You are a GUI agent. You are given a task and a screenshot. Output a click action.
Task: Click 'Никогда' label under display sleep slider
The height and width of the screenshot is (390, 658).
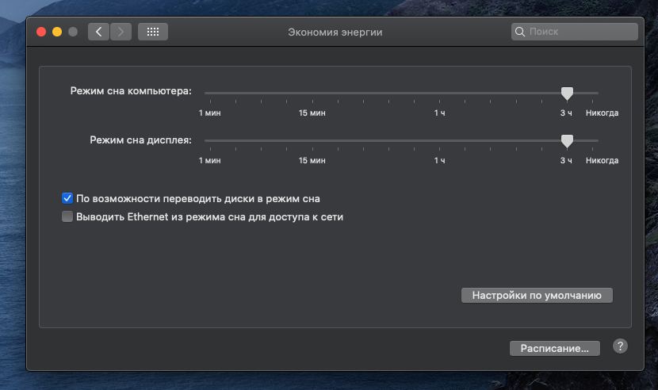(x=603, y=160)
